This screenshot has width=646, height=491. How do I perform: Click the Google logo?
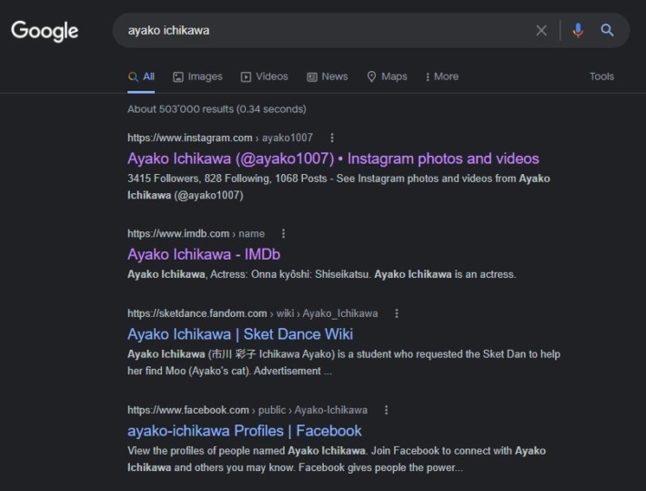point(45,31)
